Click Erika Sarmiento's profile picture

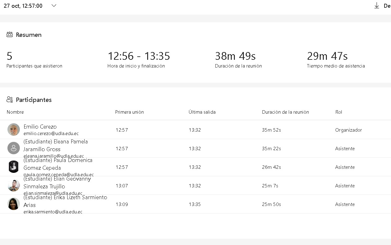14,204
